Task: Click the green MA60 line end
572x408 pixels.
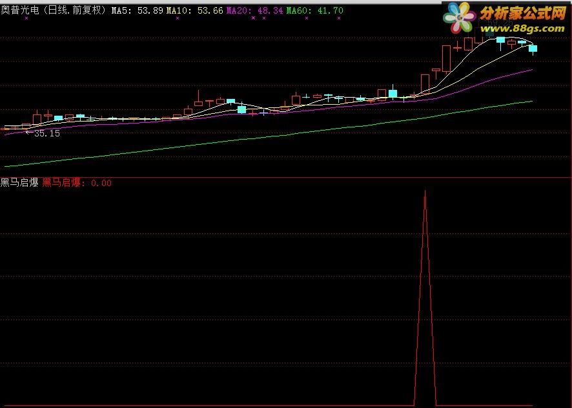Action: point(532,101)
